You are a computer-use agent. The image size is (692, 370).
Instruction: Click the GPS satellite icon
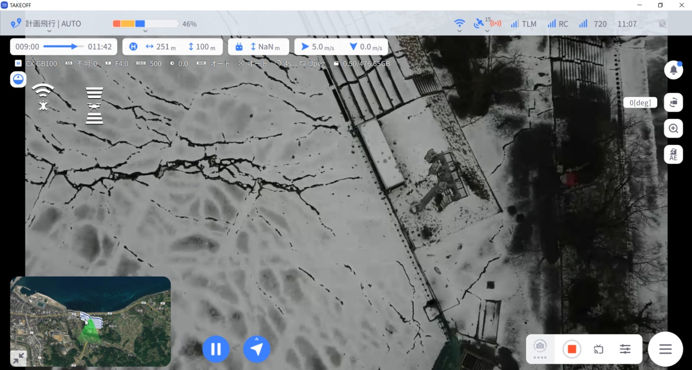479,23
